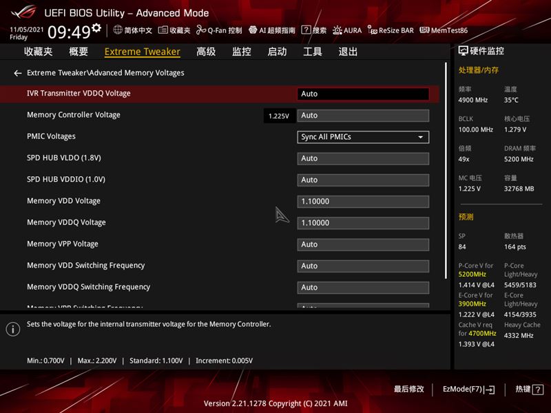551x413 pixels.
Task: Click the 09:49 clock display
Action: (70, 32)
